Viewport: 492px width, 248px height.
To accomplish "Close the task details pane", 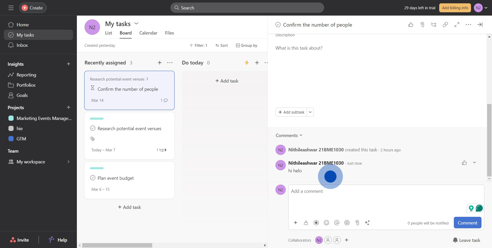I will 480,25.
